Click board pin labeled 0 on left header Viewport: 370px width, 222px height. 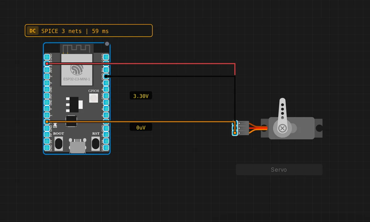[x=47, y=109]
